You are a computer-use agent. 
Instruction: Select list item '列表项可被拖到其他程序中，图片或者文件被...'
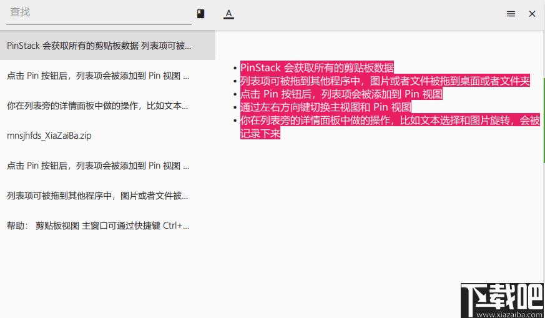coord(107,196)
